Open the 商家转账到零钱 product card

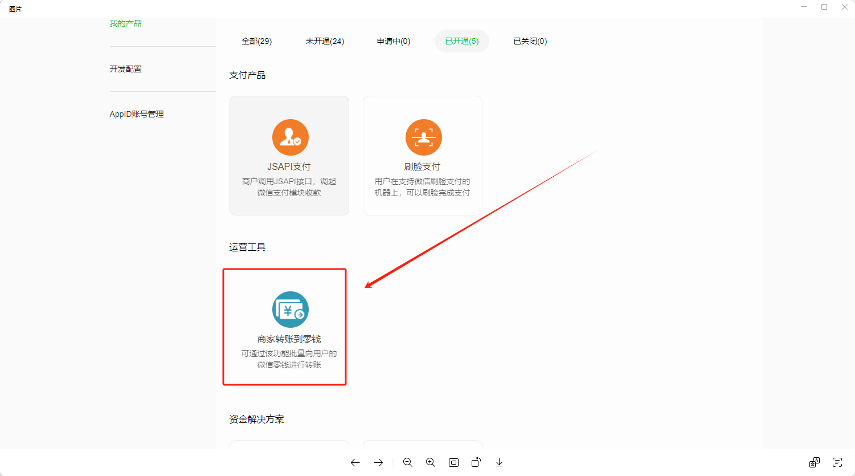tap(289, 327)
